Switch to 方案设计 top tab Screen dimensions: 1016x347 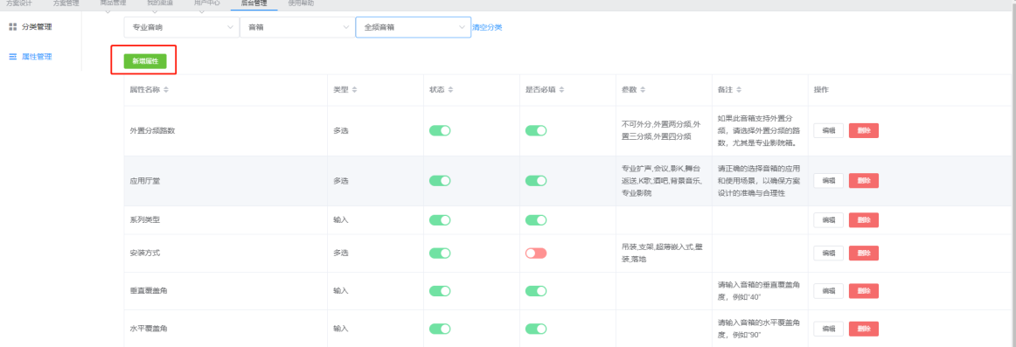[x=18, y=3]
